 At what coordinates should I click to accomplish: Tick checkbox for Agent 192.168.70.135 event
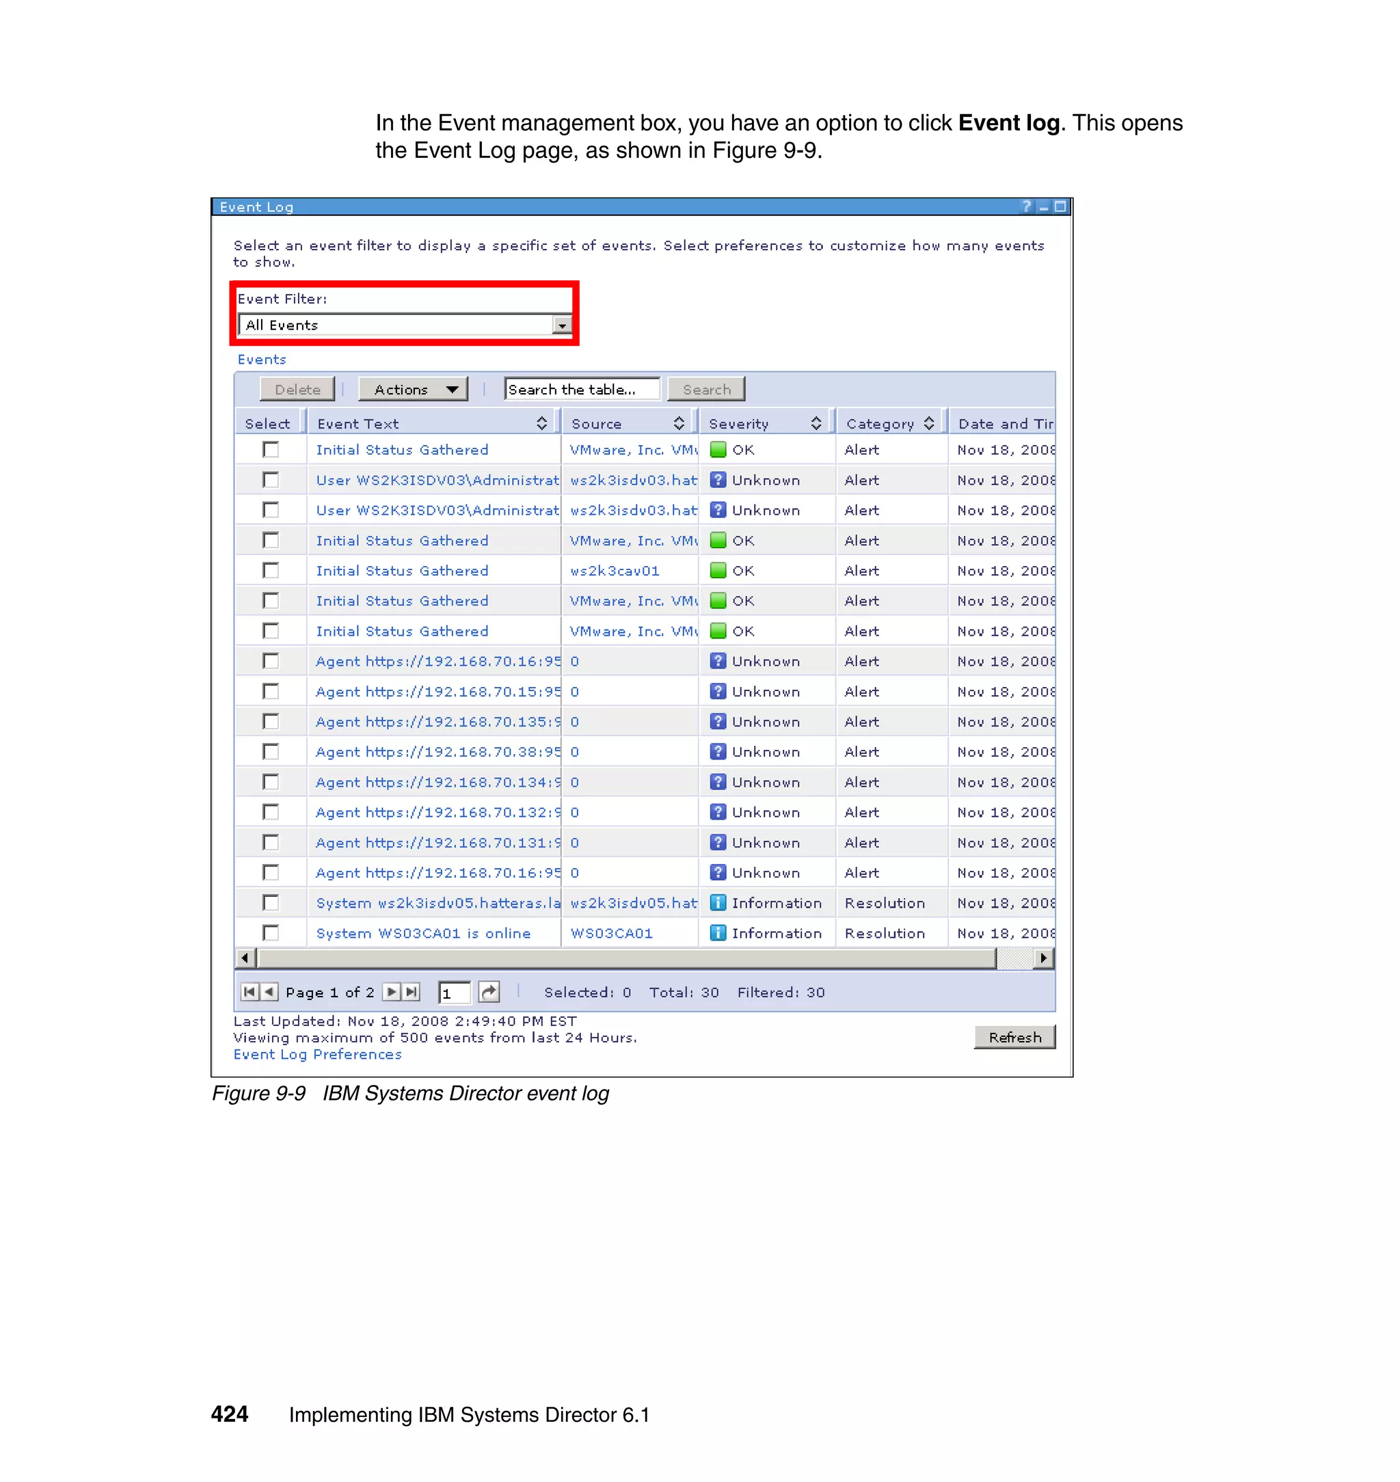coord(271,722)
